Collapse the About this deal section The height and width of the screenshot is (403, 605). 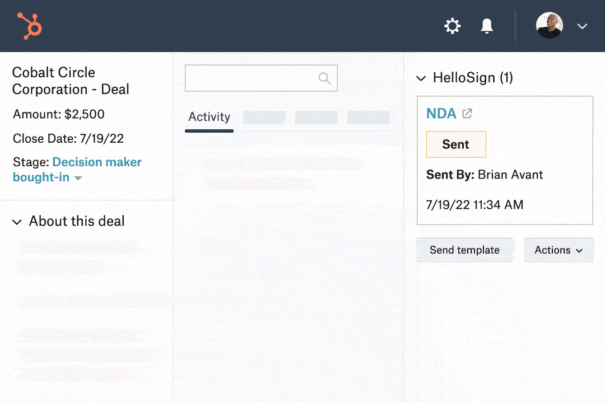[17, 222]
